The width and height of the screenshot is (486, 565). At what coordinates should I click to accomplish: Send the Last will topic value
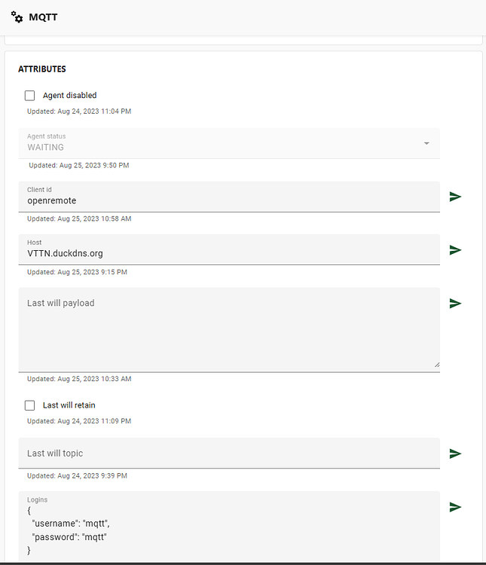(x=455, y=454)
